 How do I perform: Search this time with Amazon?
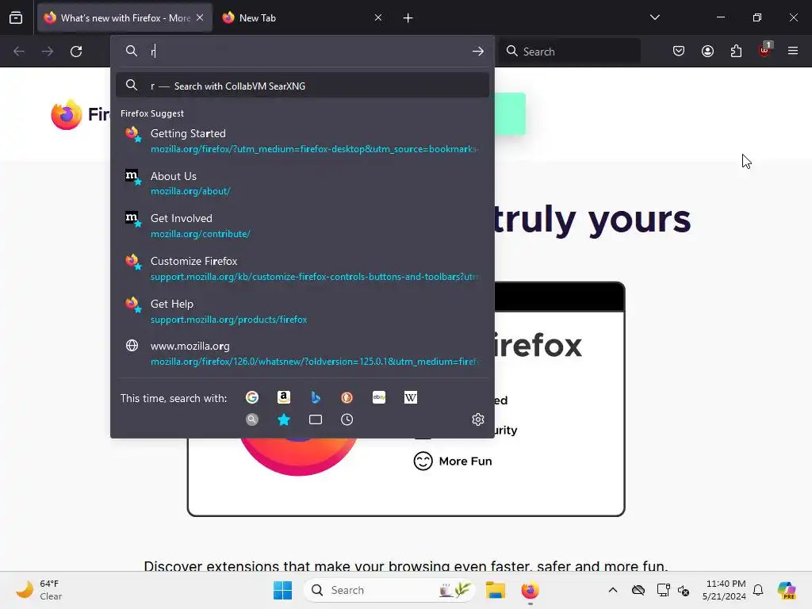pos(284,397)
